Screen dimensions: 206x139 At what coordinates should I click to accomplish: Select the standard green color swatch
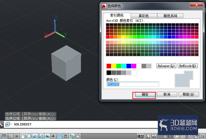(x=119, y=66)
